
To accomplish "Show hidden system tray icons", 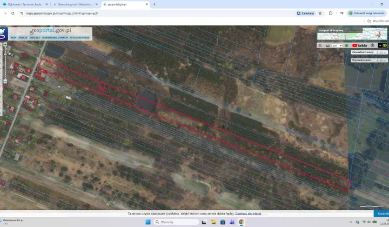I will [351, 222].
